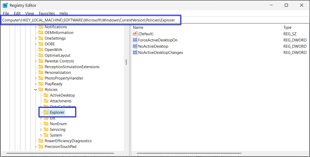Click the Personalization folder icon
The height and width of the screenshot is (157, 310).
[41, 73]
